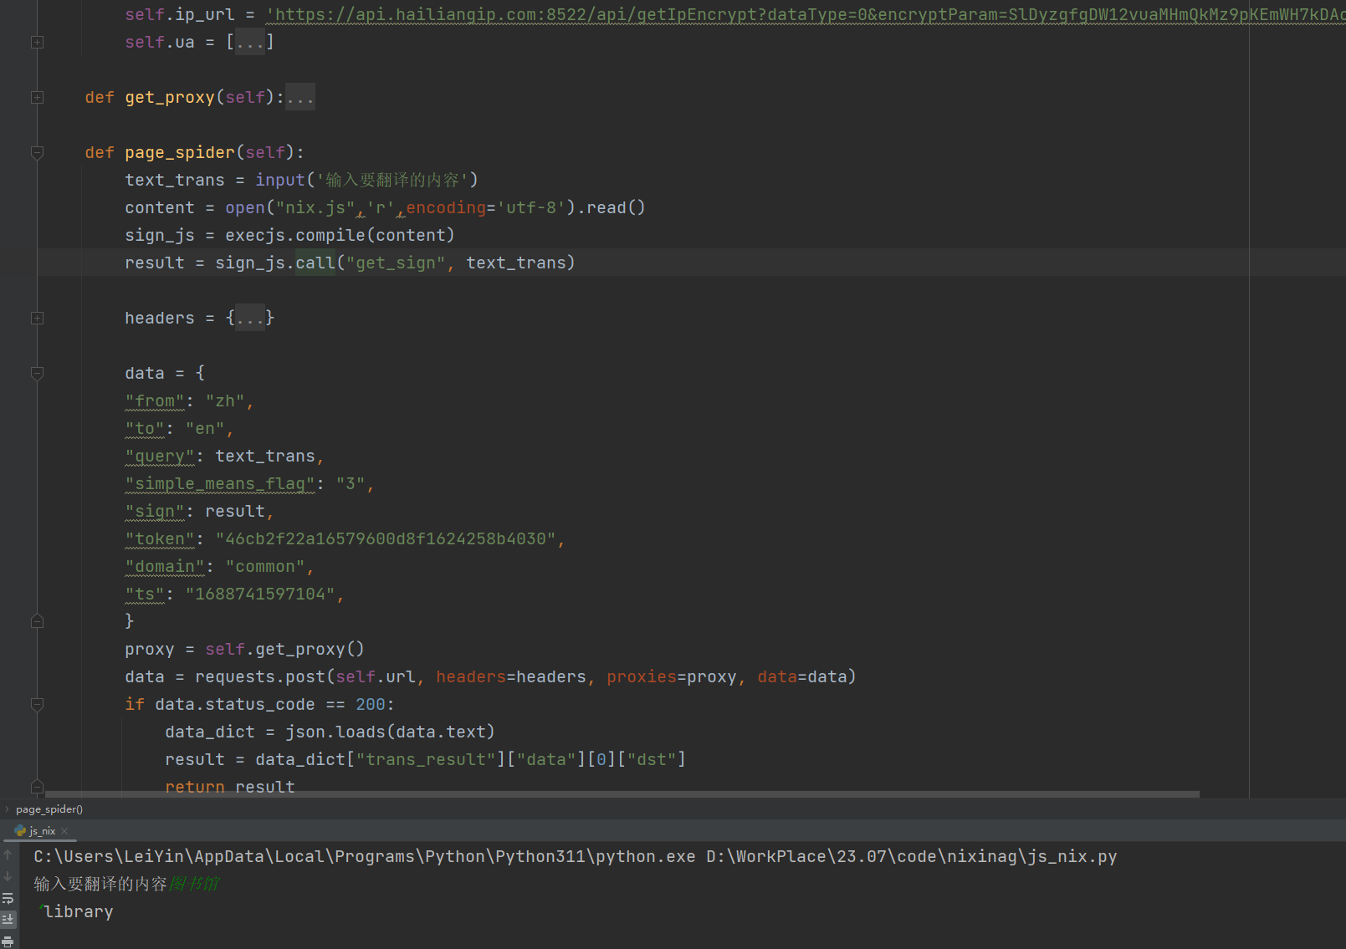Expand the folded get_proxy method
This screenshot has width=1346, height=949.
pyautogui.click(x=37, y=97)
